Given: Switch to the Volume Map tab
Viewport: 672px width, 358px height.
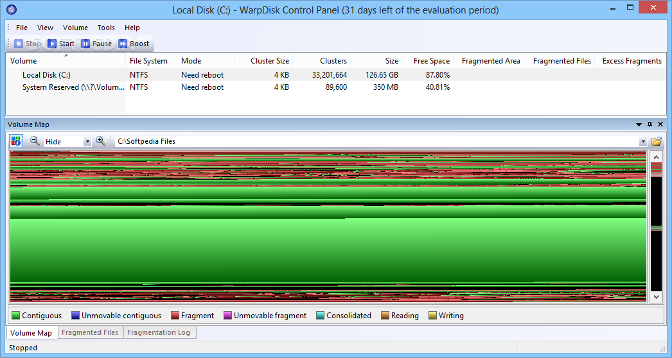Looking at the screenshot, I should click(x=31, y=333).
